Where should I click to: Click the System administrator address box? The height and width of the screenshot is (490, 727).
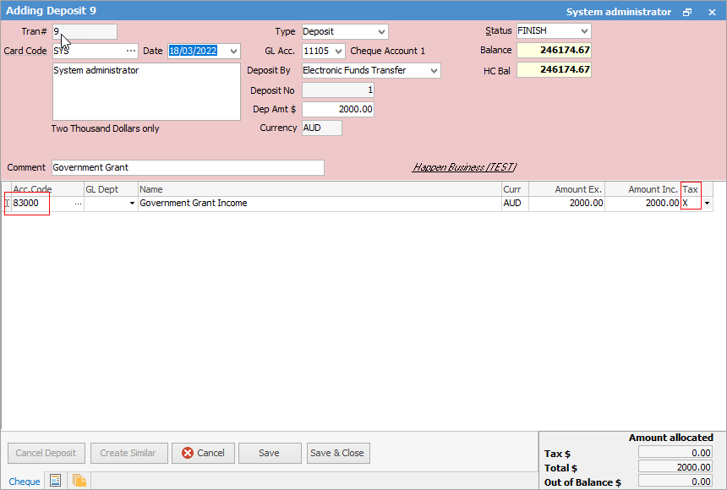click(x=146, y=92)
